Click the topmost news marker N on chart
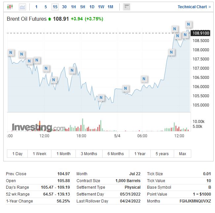This screenshot has width=215, height=213. 189,24
